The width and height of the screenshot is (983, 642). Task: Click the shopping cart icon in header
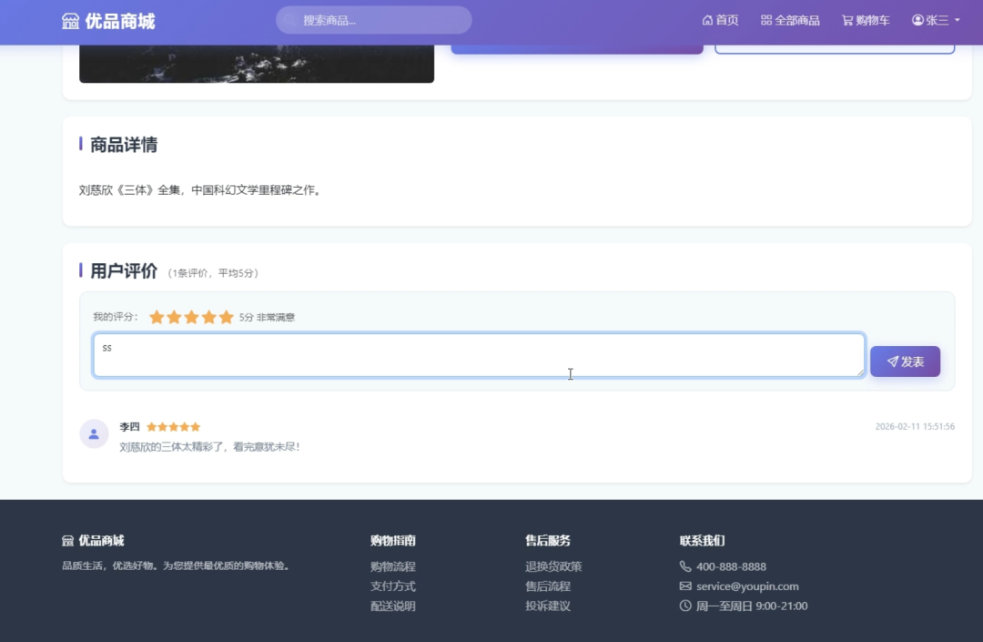pyautogui.click(x=847, y=20)
